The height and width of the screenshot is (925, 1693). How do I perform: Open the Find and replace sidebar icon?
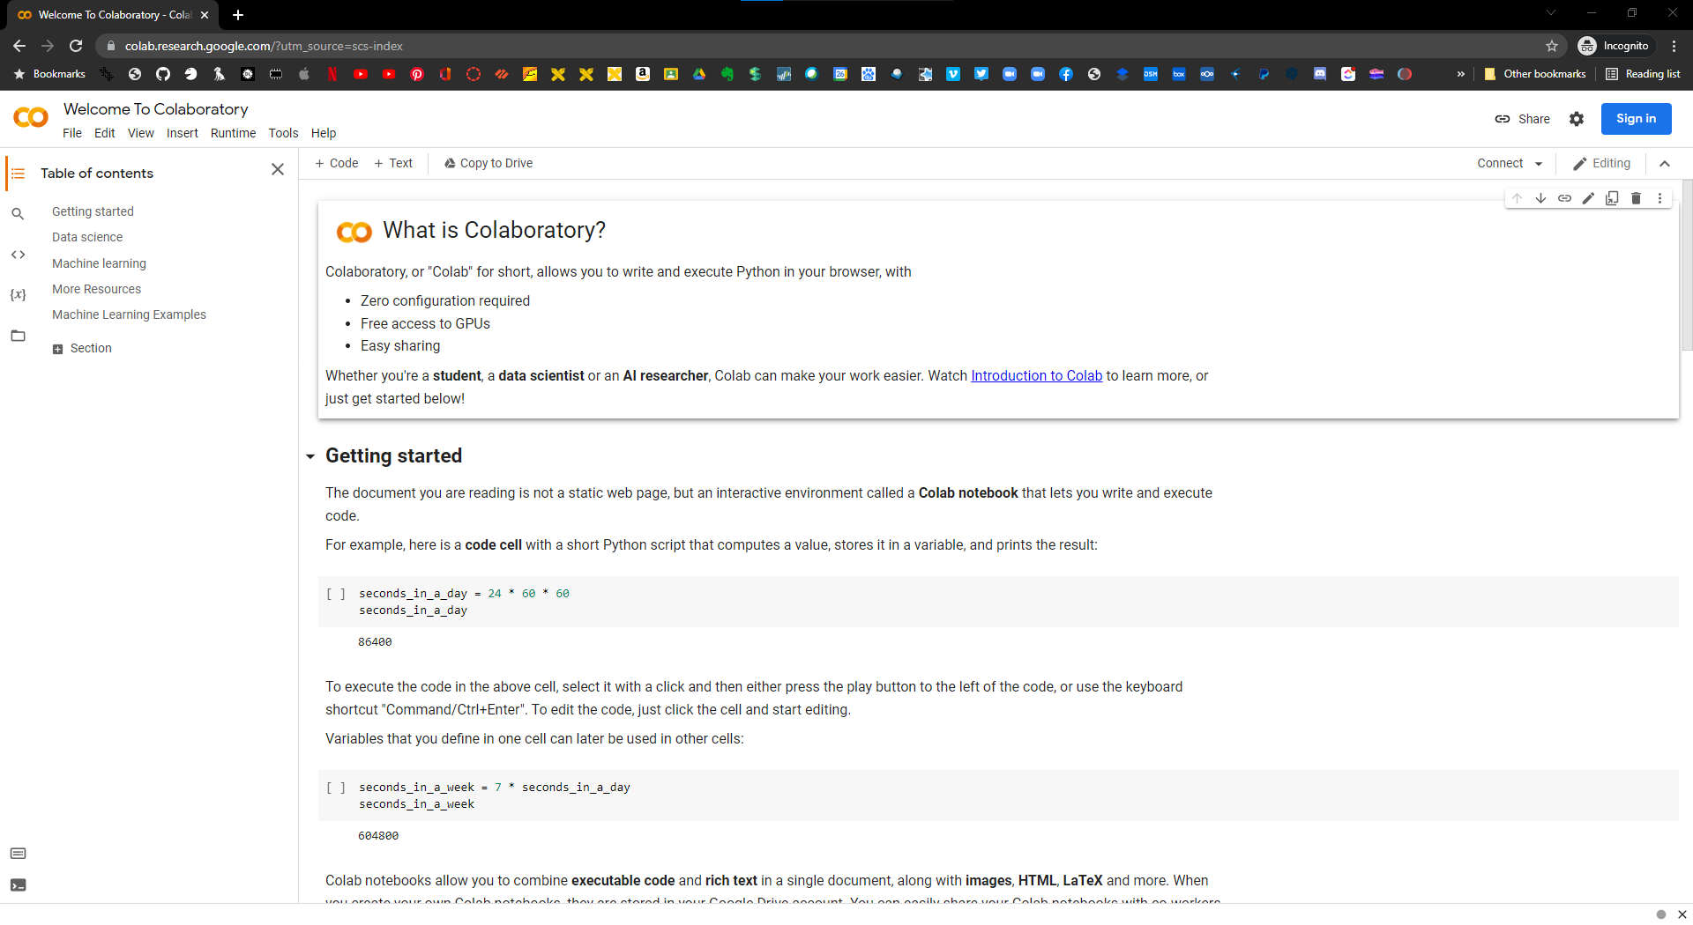point(18,214)
